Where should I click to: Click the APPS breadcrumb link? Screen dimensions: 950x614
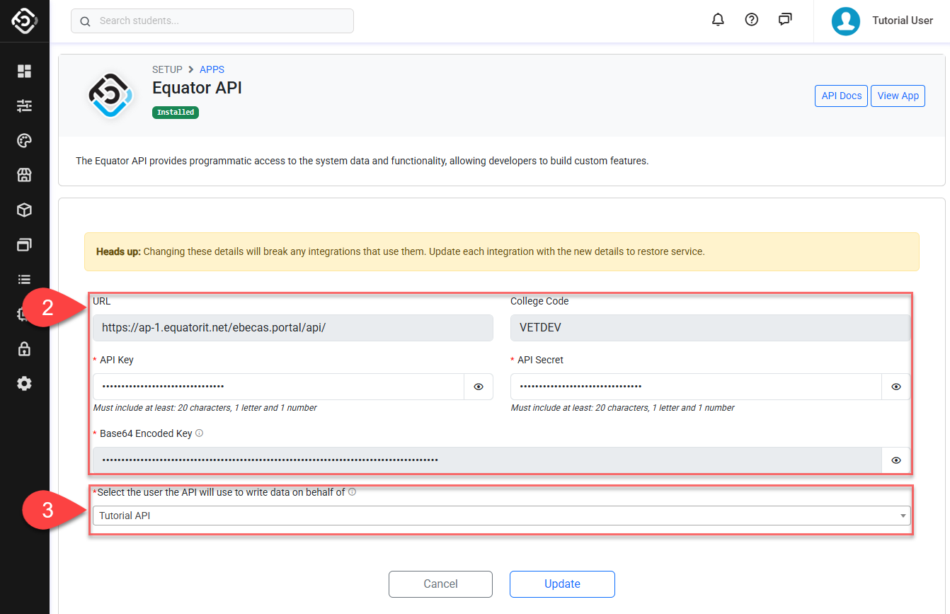coord(212,69)
